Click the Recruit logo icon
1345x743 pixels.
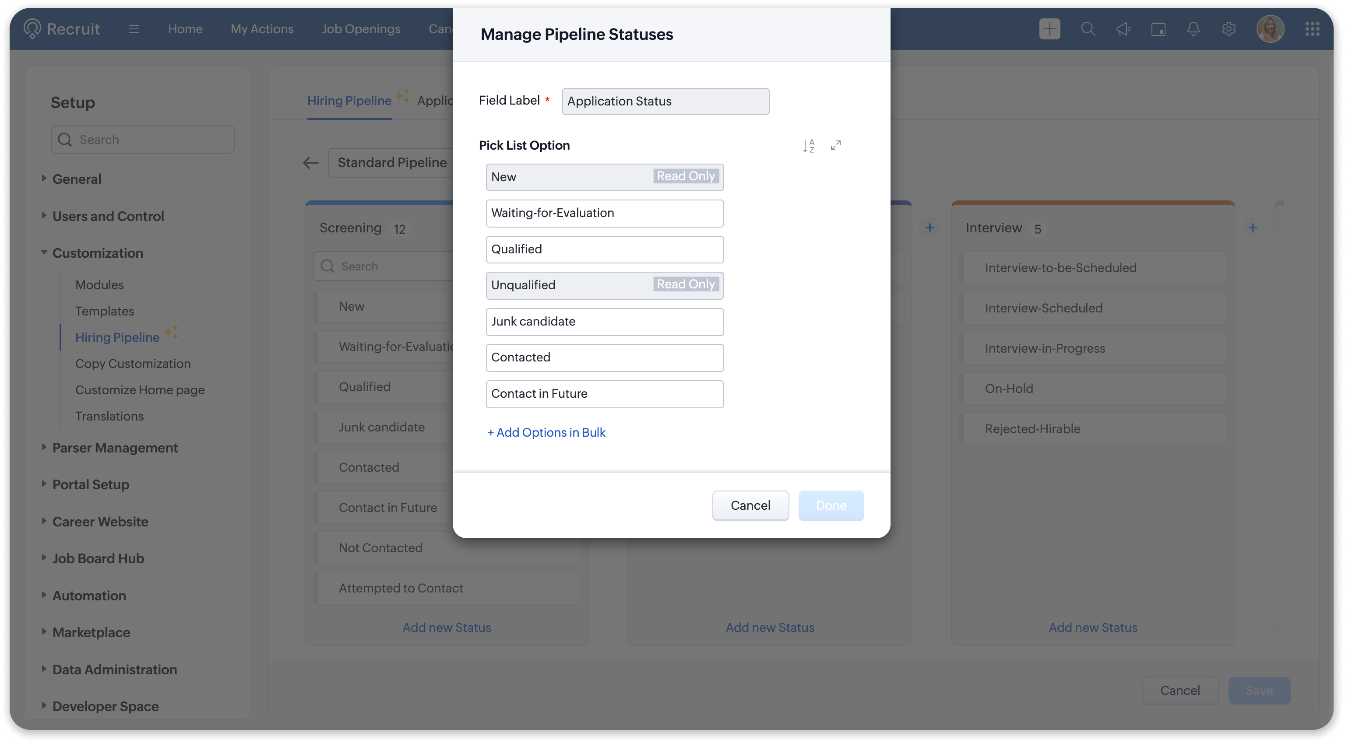coord(32,29)
